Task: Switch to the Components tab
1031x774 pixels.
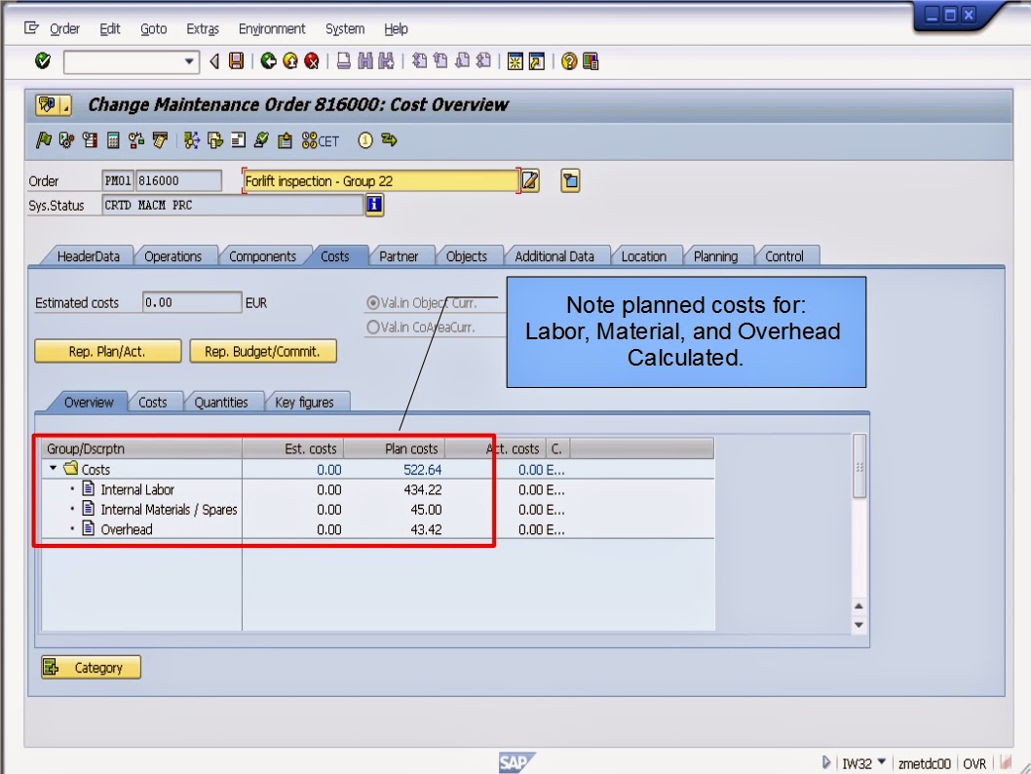Action: coord(263,255)
